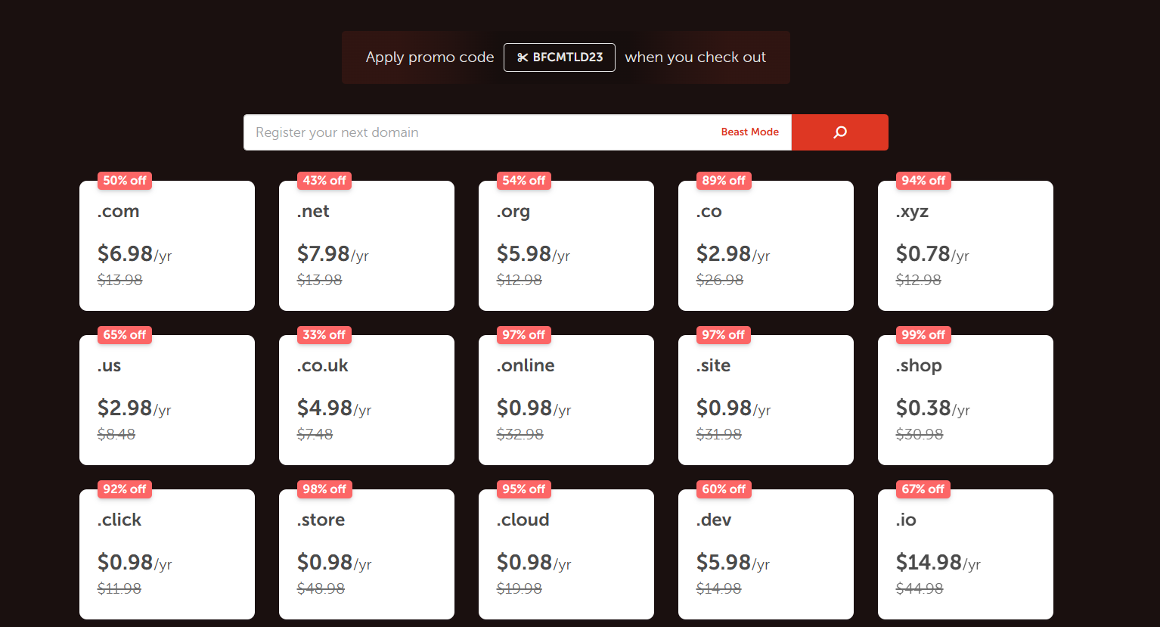This screenshot has width=1160, height=627.
Task: Select the .store domain card
Action: [367, 554]
